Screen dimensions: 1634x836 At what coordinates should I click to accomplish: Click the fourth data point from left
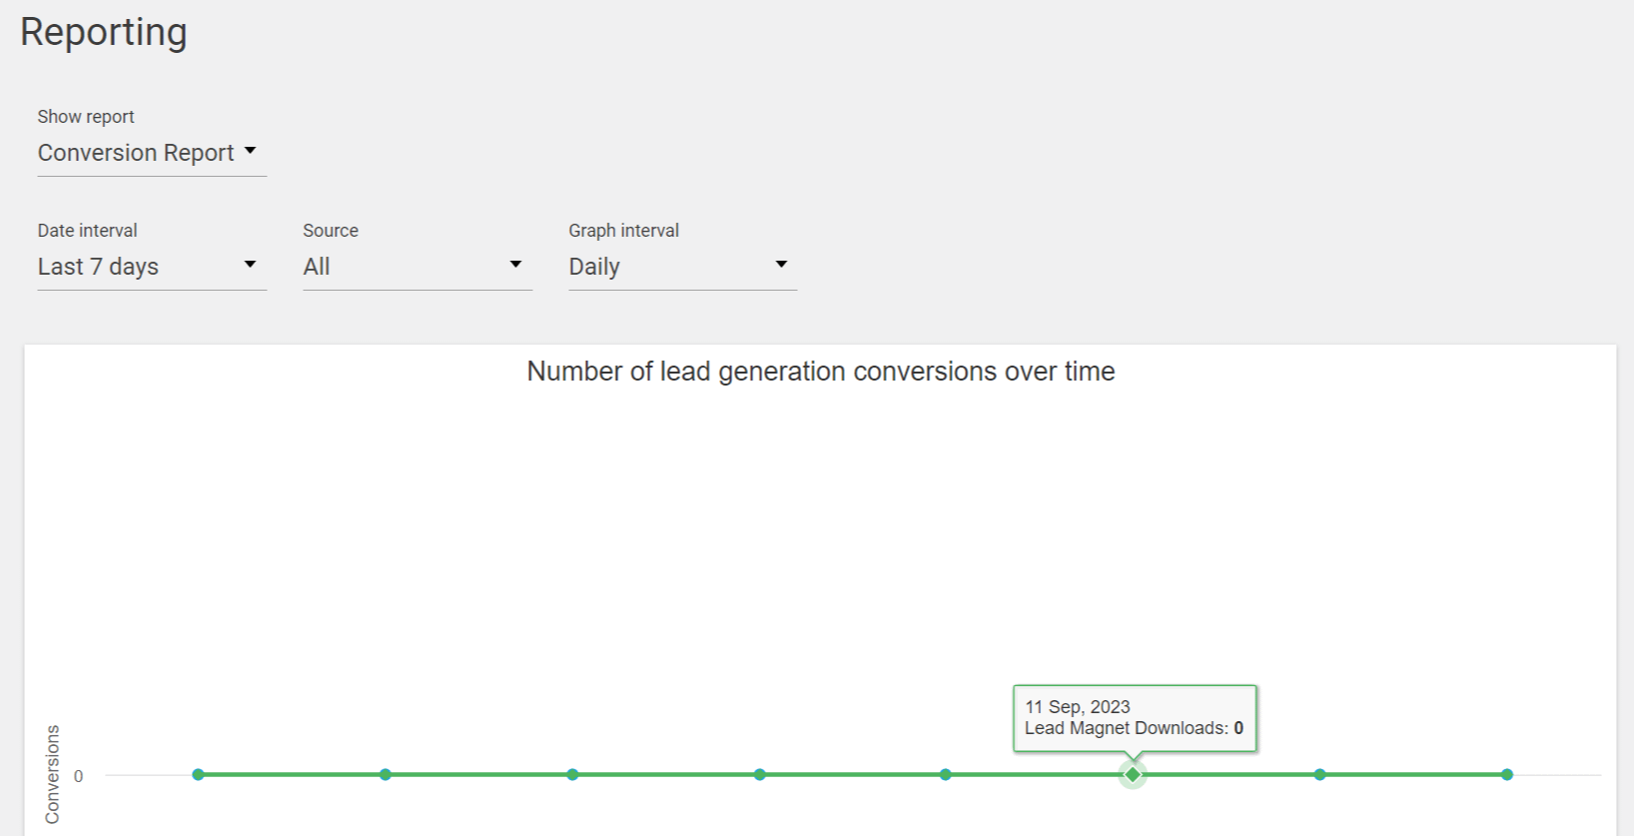760,774
